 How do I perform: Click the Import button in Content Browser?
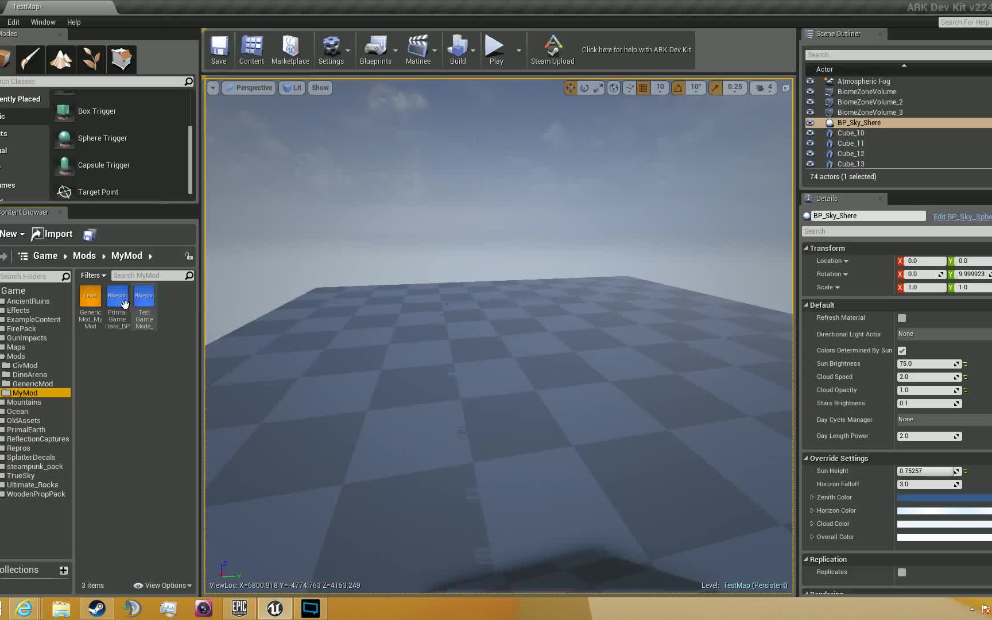[x=52, y=234]
